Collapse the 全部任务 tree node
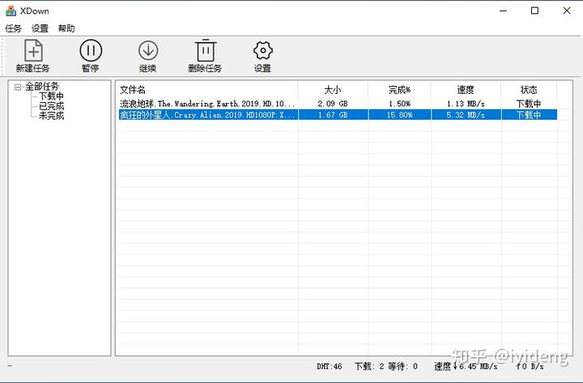The image size is (583, 383). pos(18,87)
